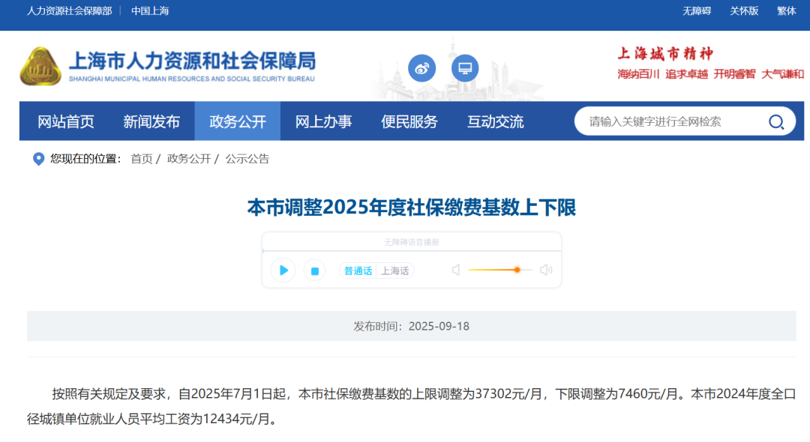
Task: Click 首页 in the breadcrumb
Action: click(x=141, y=159)
